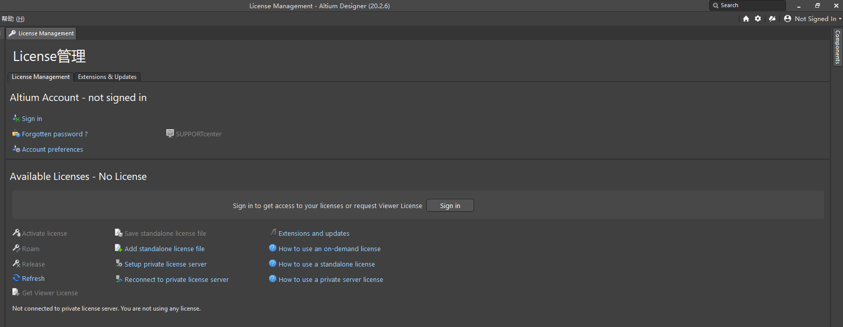Screen dimensions: 843x327
Task: Click Release license option
Action: pos(33,264)
